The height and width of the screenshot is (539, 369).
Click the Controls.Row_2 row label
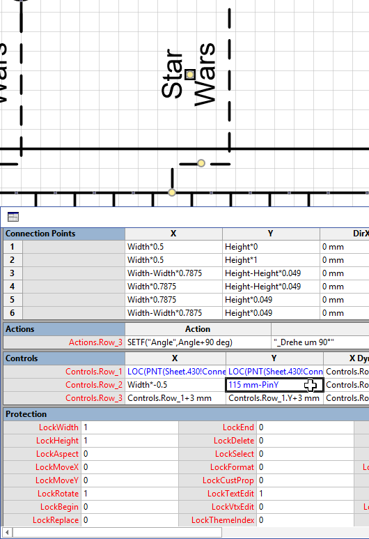point(64,385)
